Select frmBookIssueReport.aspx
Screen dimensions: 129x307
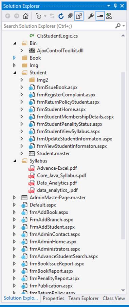pyautogui.click(x=57, y=264)
